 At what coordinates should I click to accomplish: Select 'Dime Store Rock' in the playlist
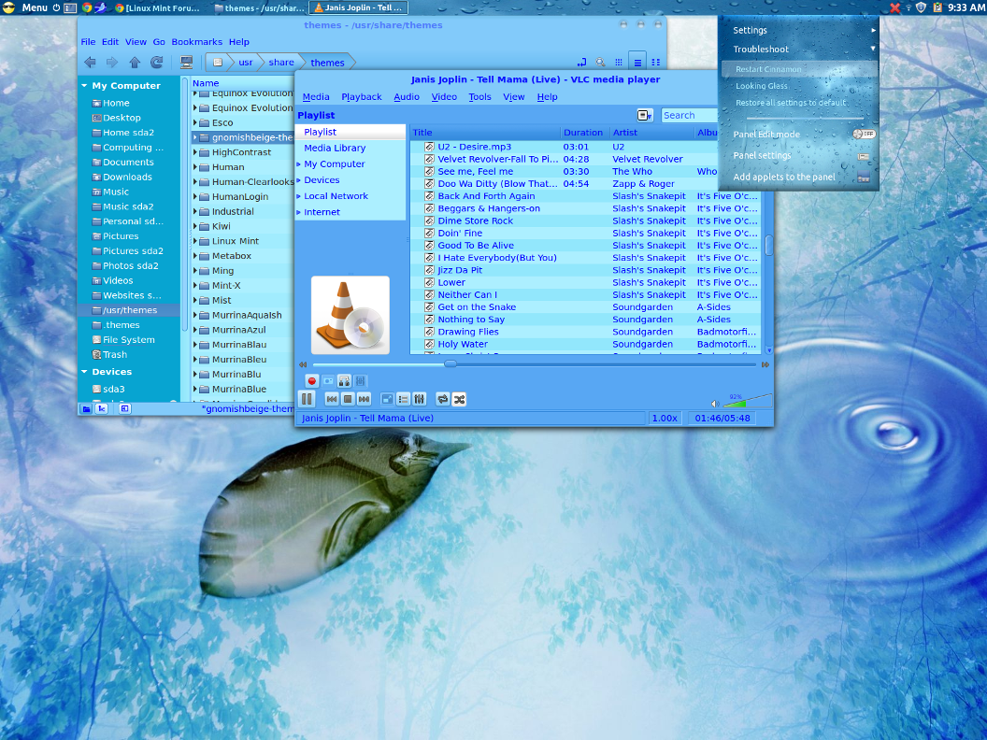[475, 221]
